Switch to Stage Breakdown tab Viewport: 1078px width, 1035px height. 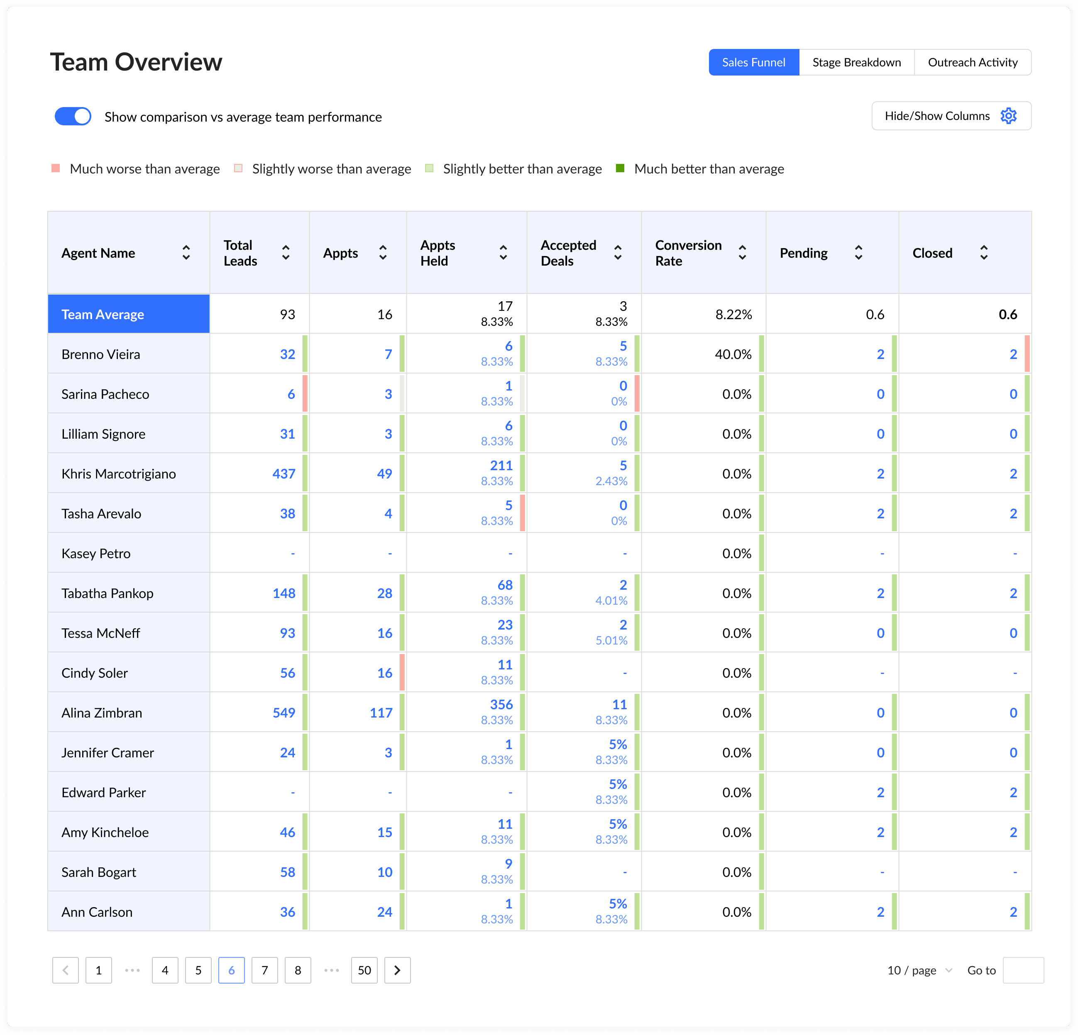tap(856, 63)
